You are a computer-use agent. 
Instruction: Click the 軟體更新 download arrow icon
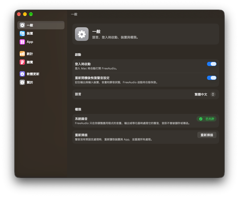point(22,74)
